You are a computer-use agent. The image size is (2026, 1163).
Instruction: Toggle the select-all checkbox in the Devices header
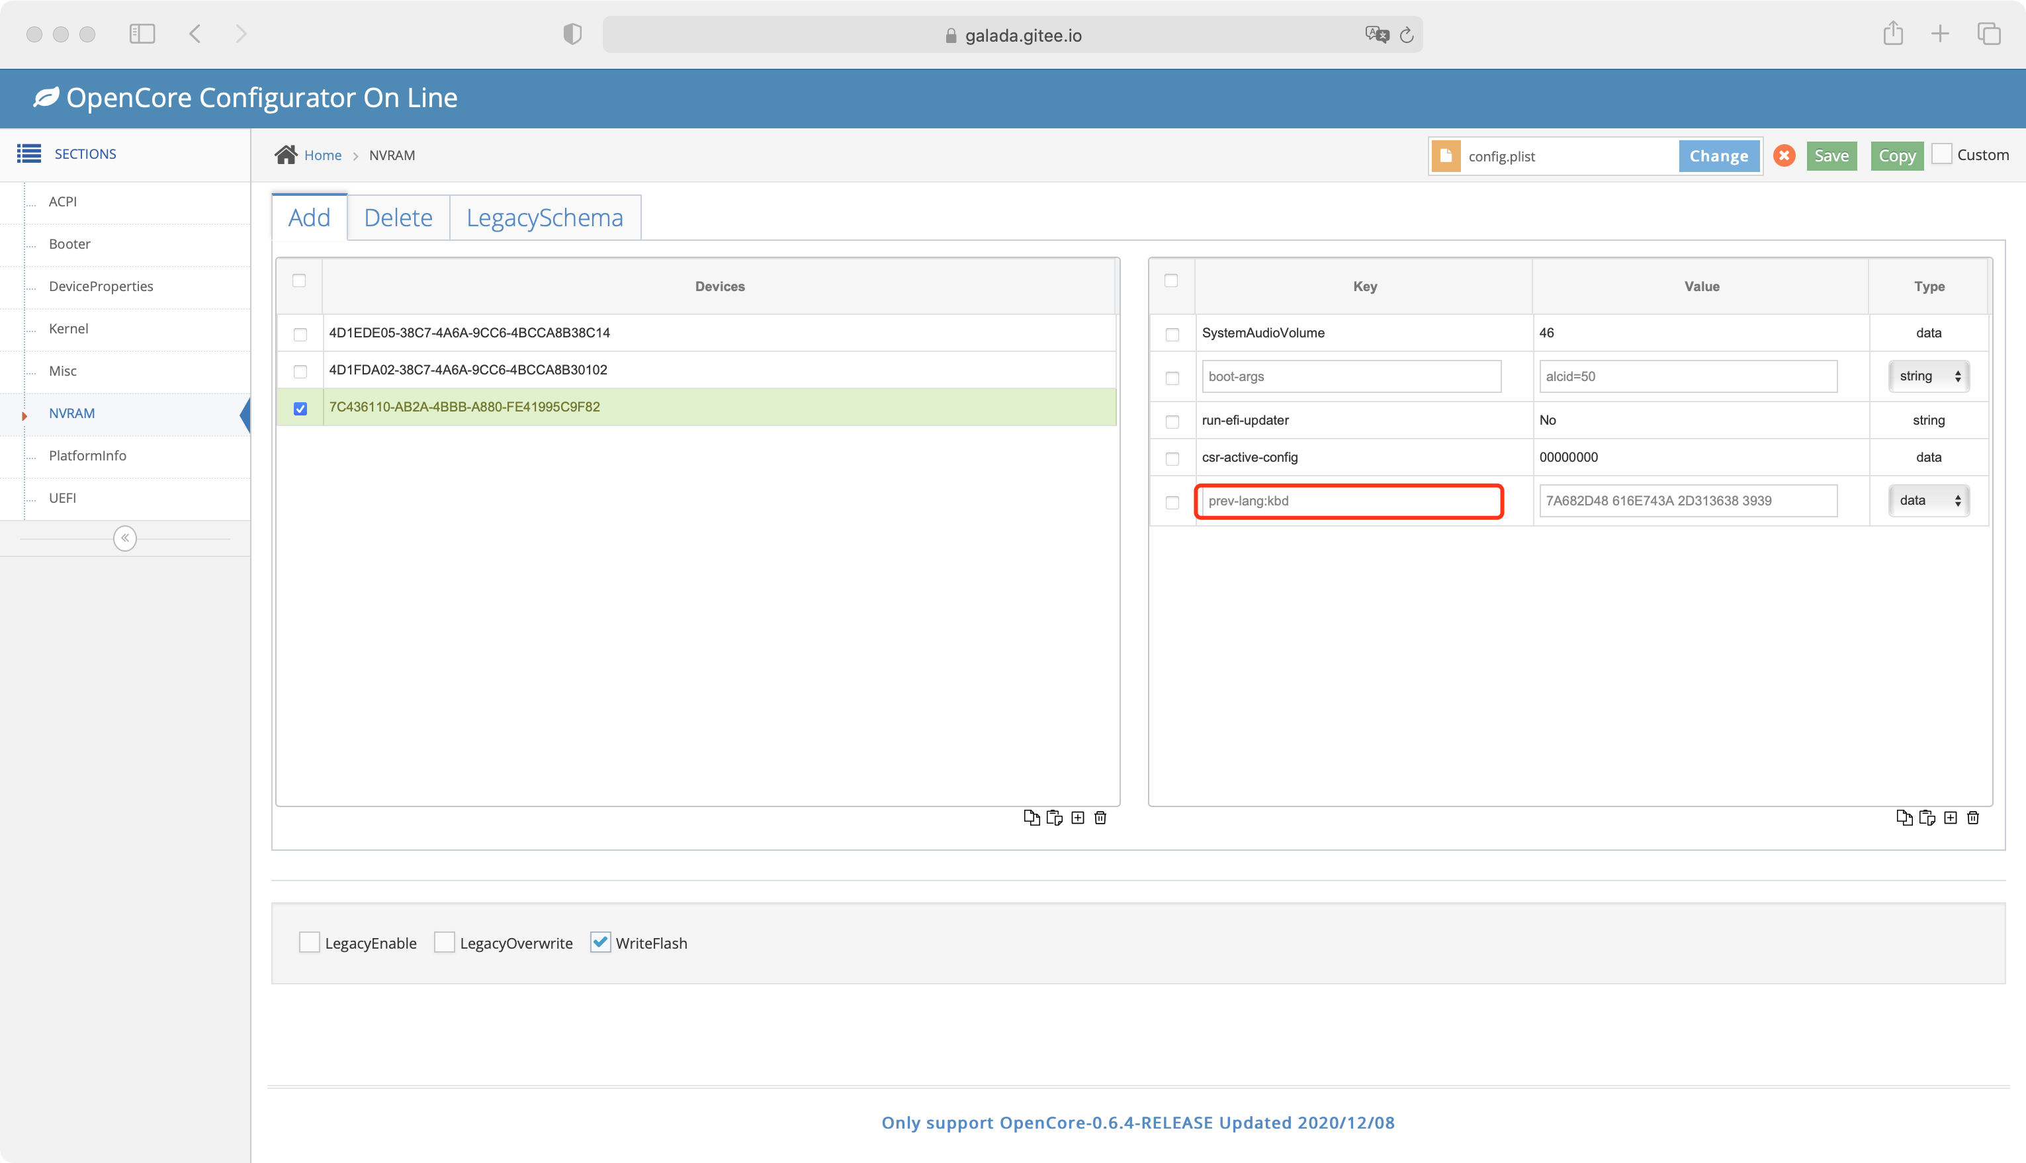pos(299,280)
